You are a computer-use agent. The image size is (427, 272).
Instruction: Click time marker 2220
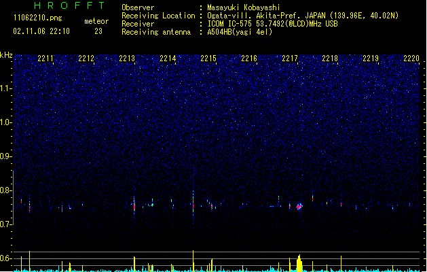411,58
